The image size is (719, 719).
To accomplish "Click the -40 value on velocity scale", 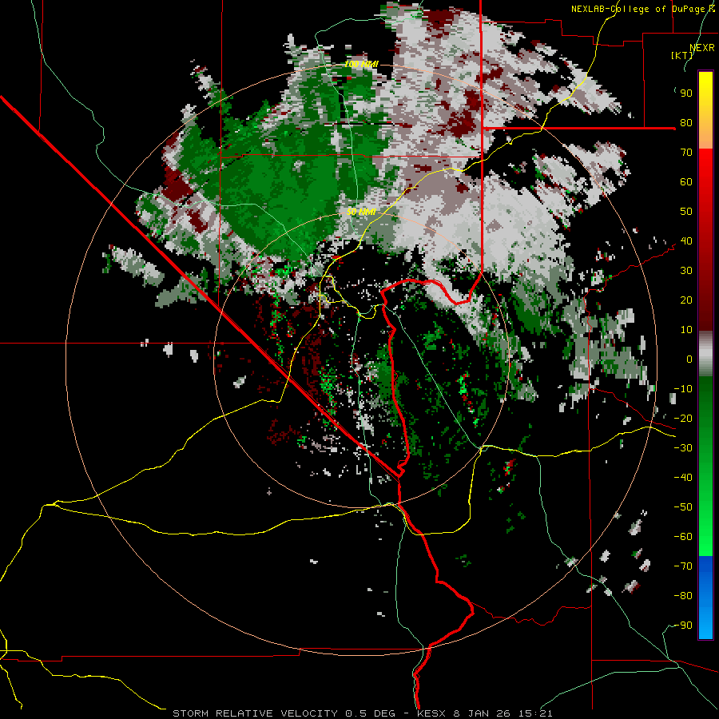I will (683, 478).
